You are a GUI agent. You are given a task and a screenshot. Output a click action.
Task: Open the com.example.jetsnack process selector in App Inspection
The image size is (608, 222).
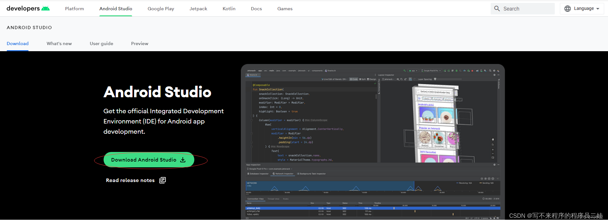[x=269, y=169]
